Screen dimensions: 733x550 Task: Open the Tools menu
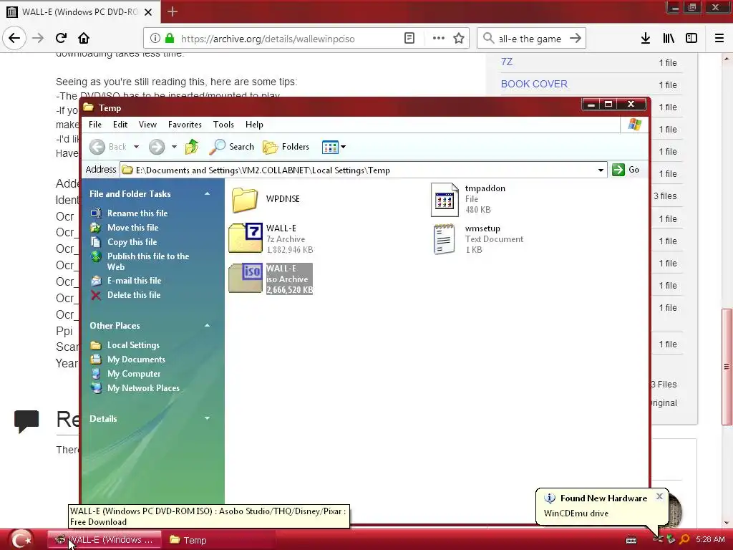(223, 125)
